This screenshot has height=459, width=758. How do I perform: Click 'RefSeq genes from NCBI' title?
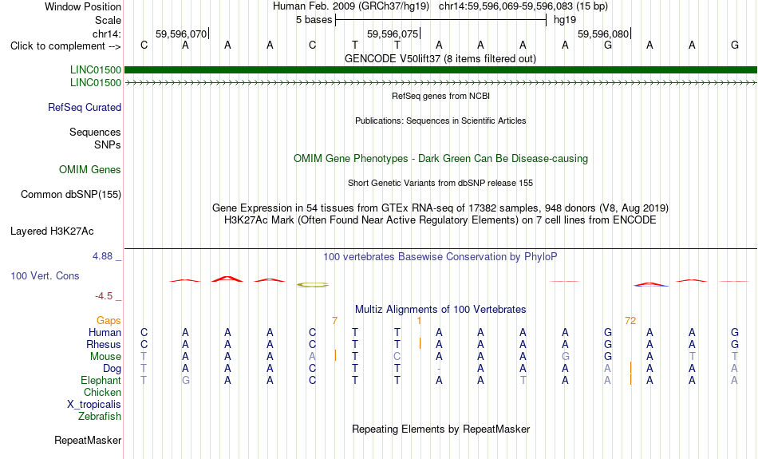pos(440,96)
